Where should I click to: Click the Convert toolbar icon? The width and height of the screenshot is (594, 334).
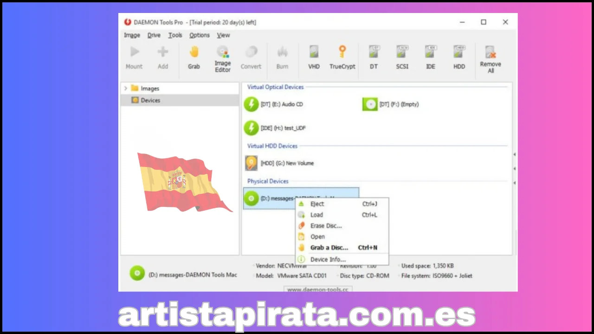251,58
